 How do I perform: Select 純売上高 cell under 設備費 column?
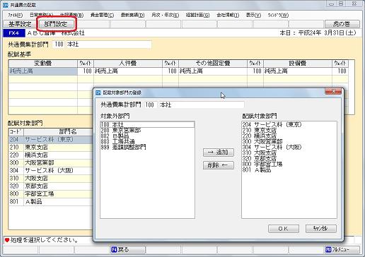pos(298,71)
